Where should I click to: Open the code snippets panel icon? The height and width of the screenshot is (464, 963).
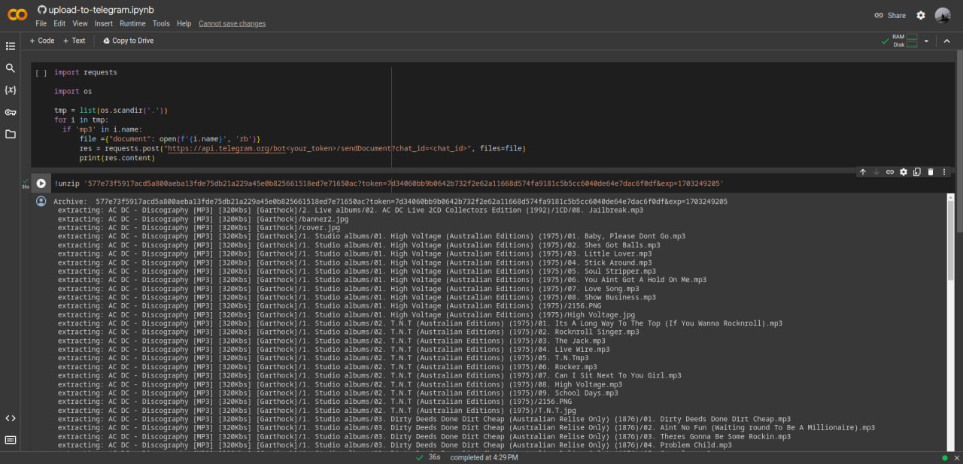point(11,418)
